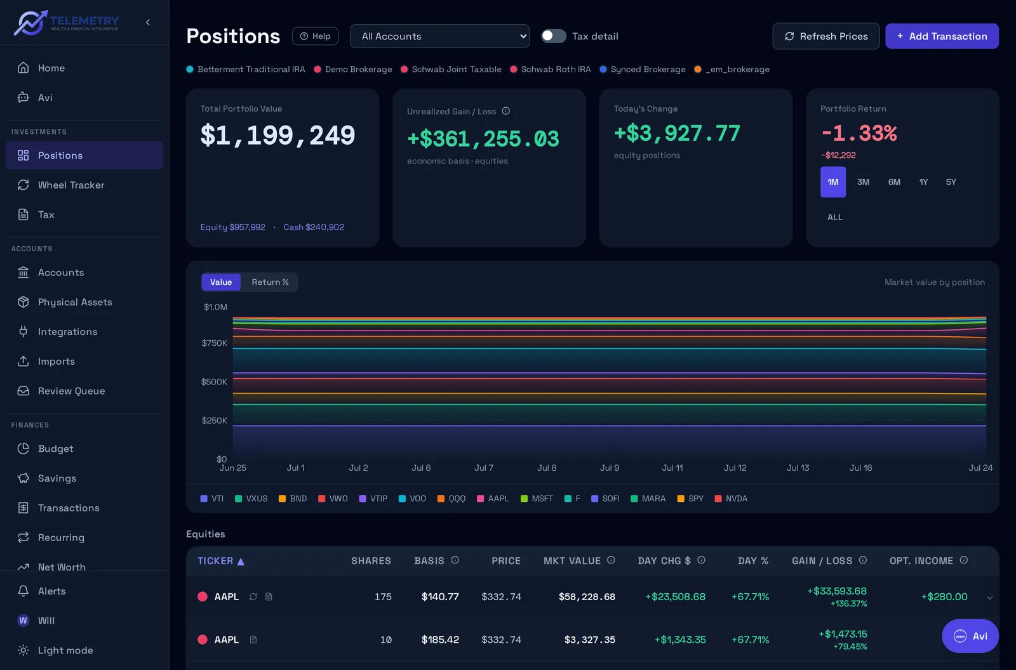
Task: Click the sync icon on AAPL 175-share row
Action: [x=253, y=596]
